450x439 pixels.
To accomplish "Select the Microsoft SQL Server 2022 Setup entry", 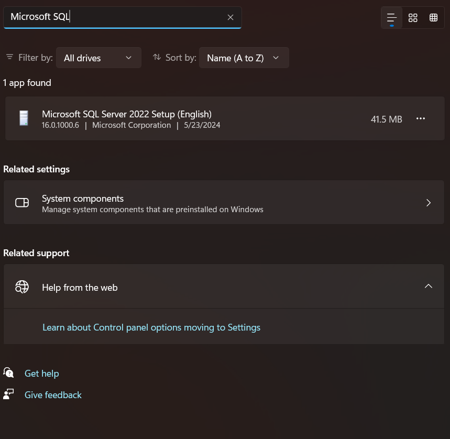I will click(x=210, y=119).
